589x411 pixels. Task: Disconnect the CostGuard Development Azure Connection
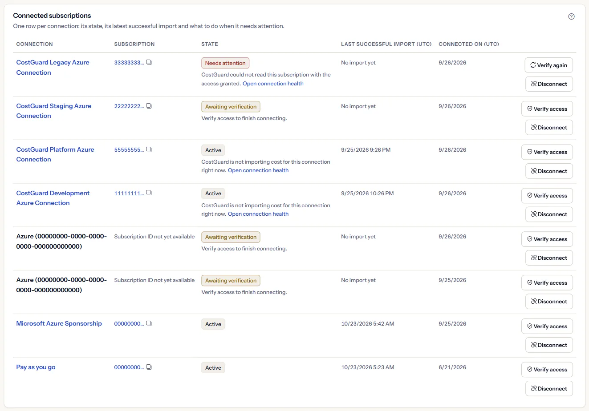pos(549,214)
